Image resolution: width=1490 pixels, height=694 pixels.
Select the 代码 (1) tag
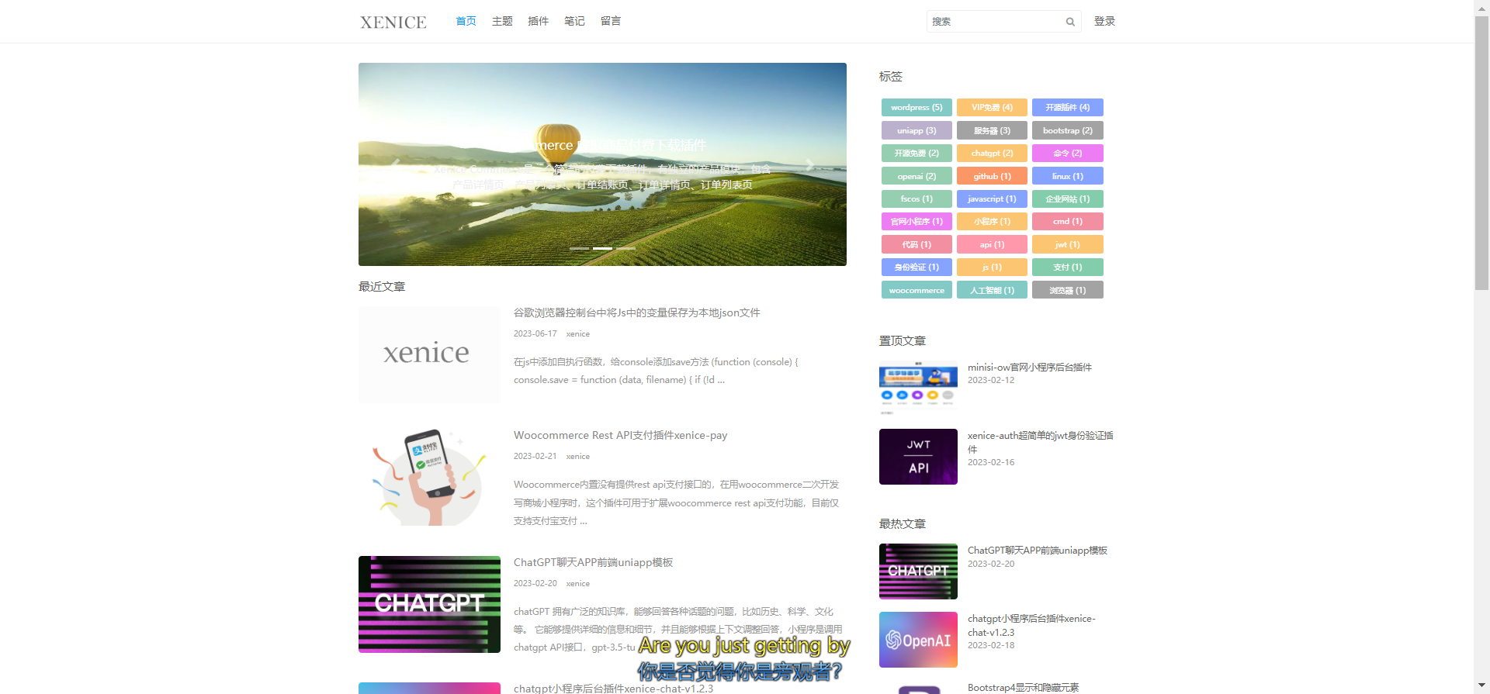(917, 245)
